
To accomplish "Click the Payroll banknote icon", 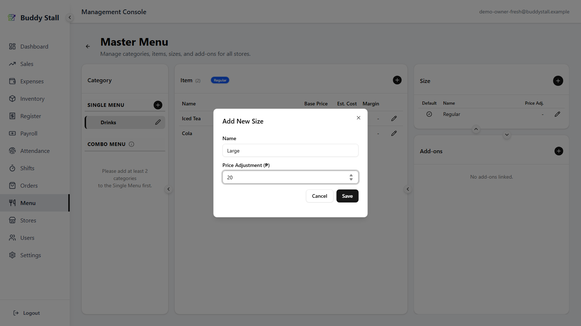I will [12, 133].
